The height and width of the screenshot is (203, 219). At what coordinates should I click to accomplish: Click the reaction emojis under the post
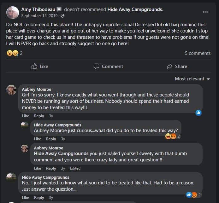[13, 53]
